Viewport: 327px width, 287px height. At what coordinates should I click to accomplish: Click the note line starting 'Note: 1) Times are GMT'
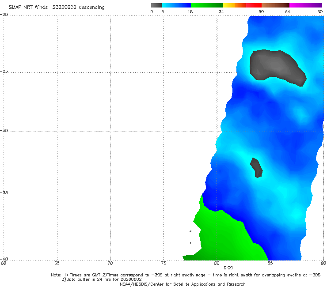(x=186, y=275)
